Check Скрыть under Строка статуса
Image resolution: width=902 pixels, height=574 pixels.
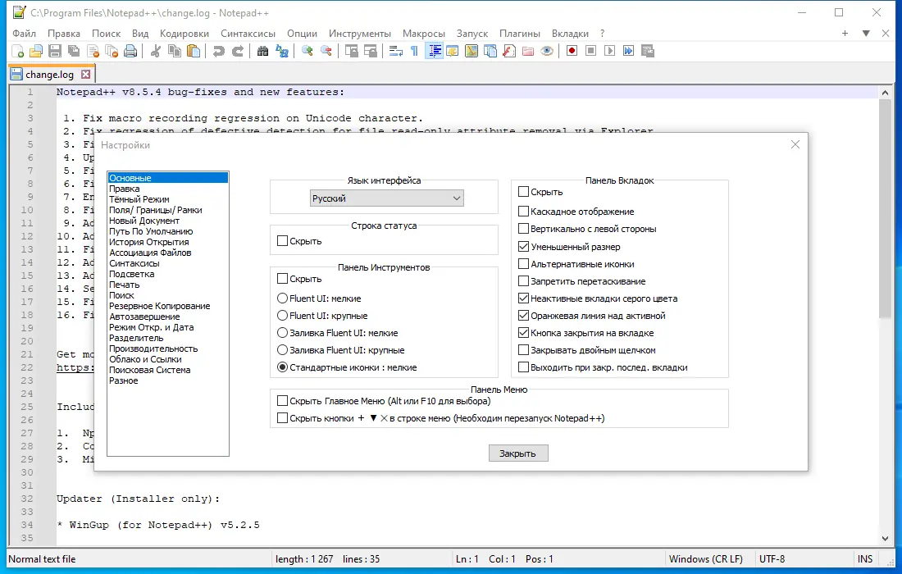[x=282, y=241]
